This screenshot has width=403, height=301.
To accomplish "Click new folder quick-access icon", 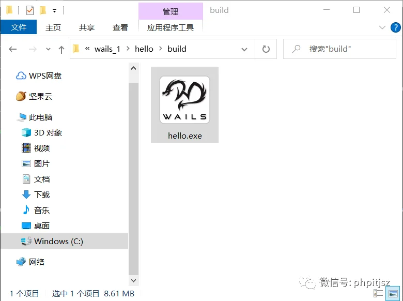I will coord(43,10).
